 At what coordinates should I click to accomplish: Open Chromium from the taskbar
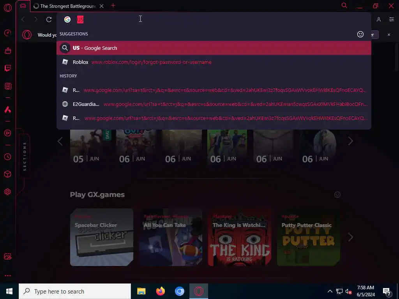pos(179,291)
